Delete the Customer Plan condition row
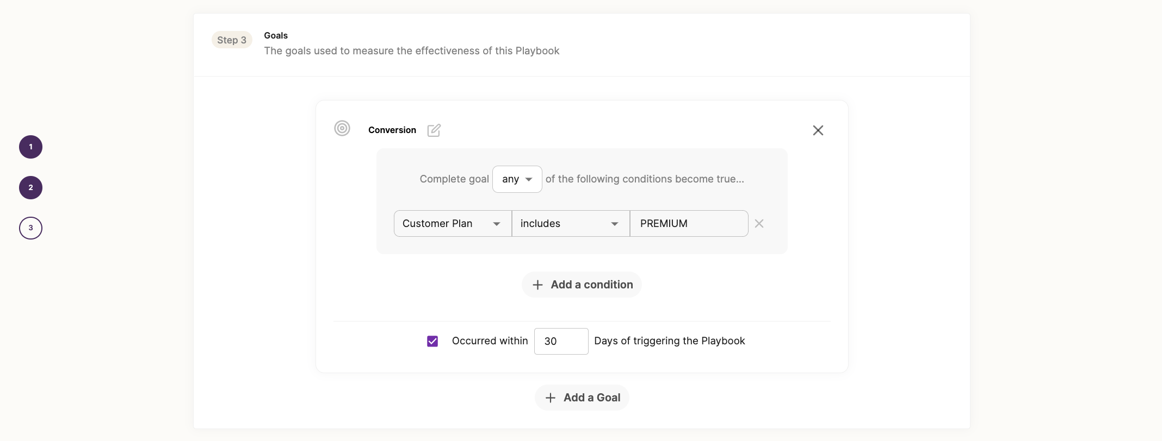1162x441 pixels. point(759,224)
